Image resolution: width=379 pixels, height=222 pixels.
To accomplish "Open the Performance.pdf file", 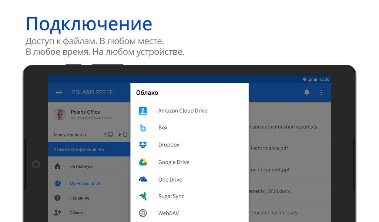I will point(269,148).
